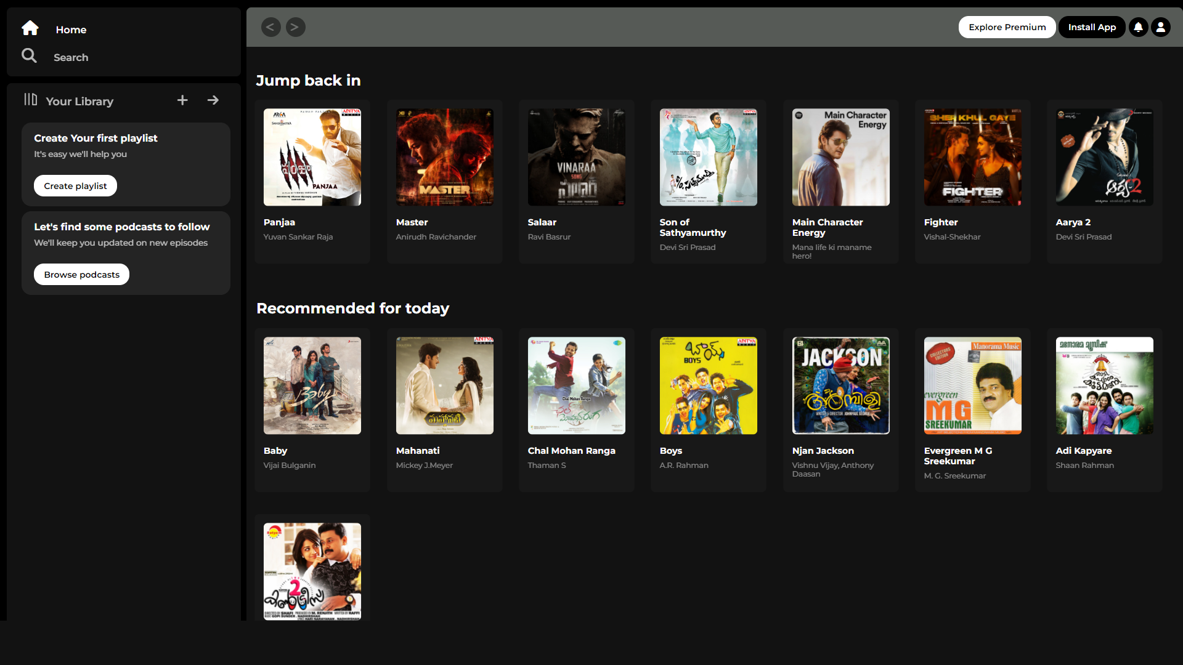Click the Your Library stack icon
This screenshot has height=665, width=1183.
pyautogui.click(x=30, y=100)
